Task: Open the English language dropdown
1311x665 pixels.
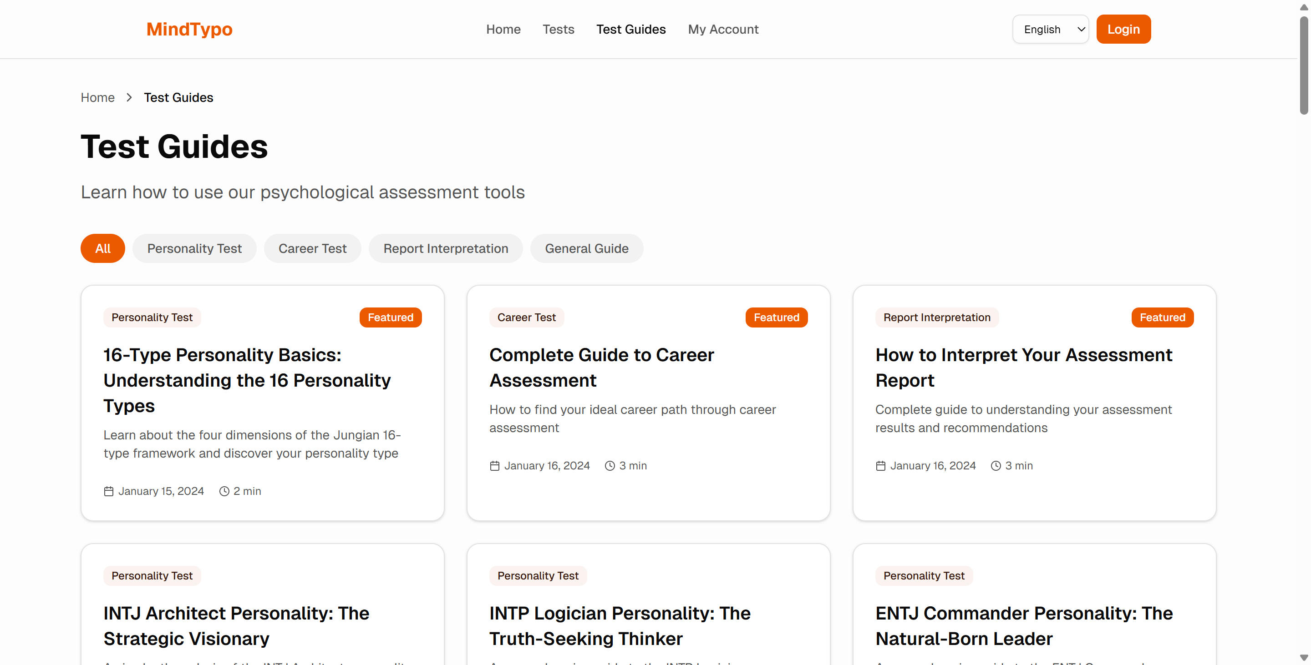Action: (1051, 29)
